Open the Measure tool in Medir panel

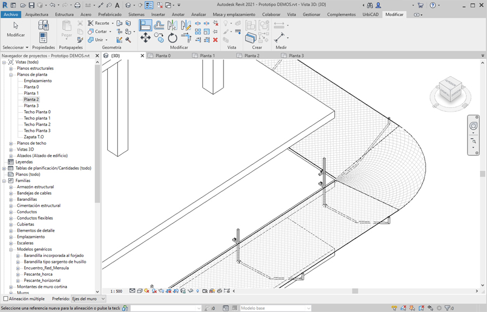(x=280, y=25)
